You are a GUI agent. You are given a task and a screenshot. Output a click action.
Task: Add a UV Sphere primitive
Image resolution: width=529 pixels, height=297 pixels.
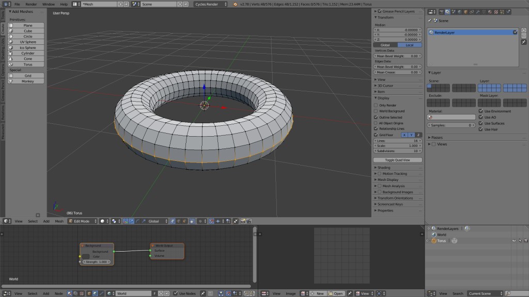click(x=28, y=42)
